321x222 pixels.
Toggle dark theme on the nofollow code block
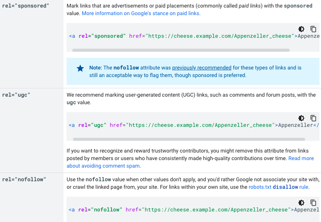point(301,203)
